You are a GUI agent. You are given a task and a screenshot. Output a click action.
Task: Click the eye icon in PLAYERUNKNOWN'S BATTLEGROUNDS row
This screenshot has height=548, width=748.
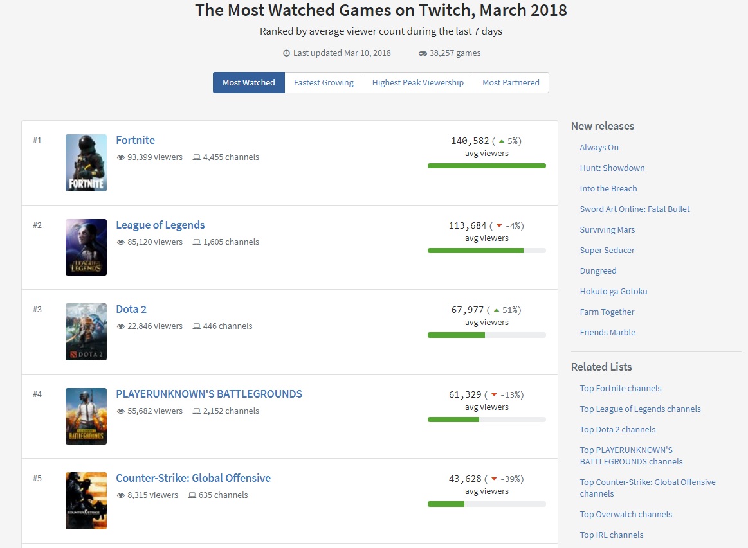pos(121,411)
